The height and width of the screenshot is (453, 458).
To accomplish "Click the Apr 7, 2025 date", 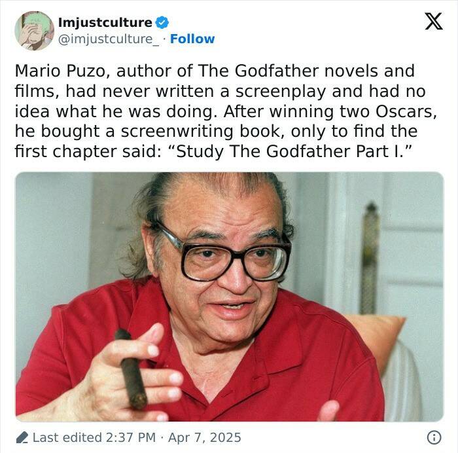I will 205,437.
